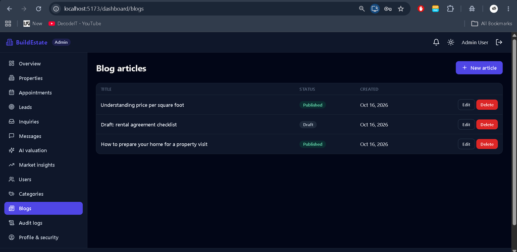Edit the rental agreement checklist draft
Viewport: 517px width, 252px height.
(x=466, y=125)
